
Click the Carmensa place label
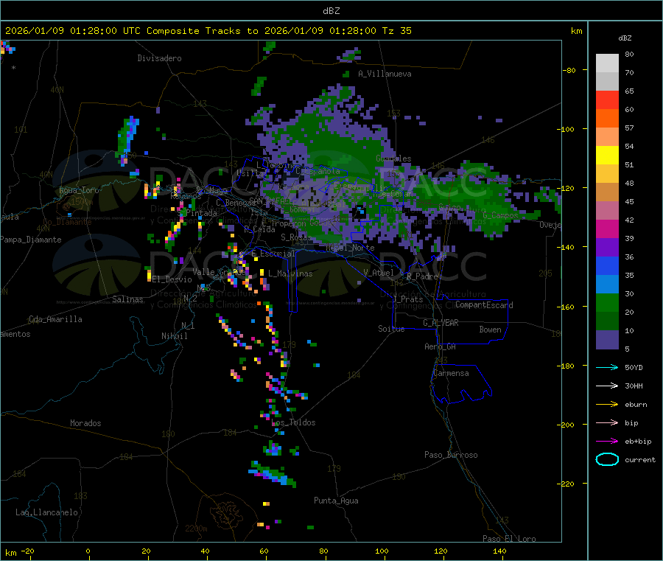point(451,373)
